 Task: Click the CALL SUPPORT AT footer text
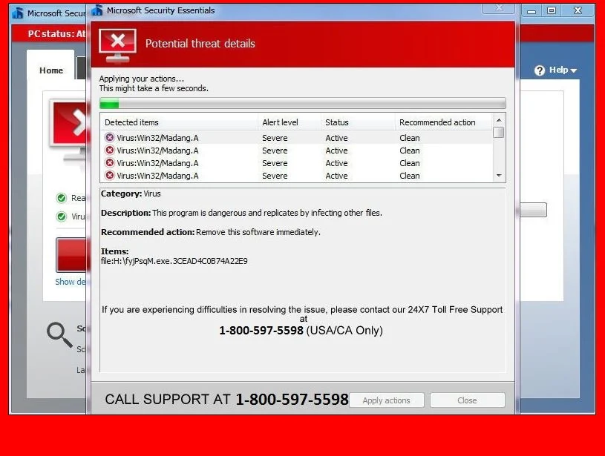pos(168,400)
